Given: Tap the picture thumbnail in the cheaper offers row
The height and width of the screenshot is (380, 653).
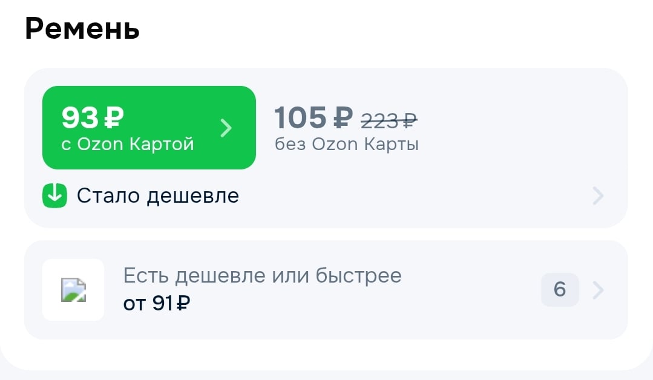Looking at the screenshot, I should click(x=73, y=290).
